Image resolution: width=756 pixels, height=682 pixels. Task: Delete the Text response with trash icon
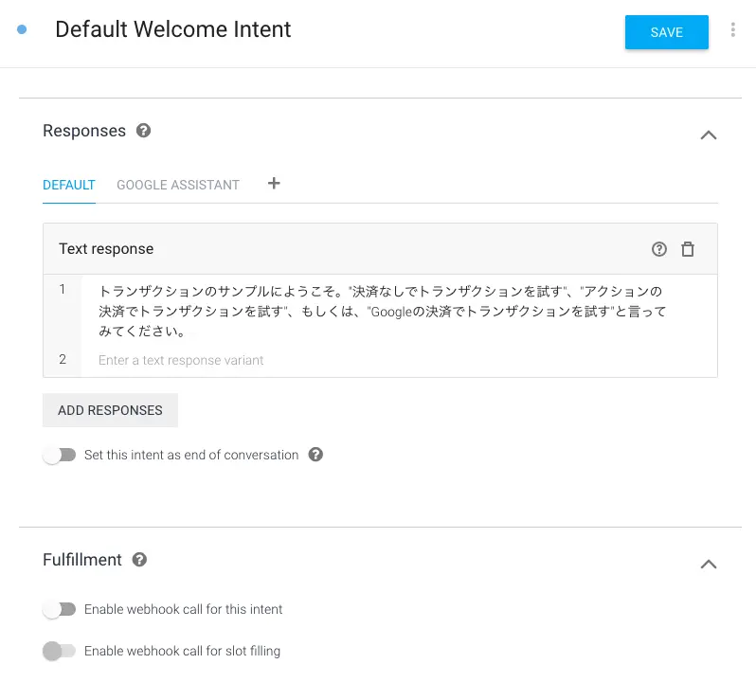pos(688,249)
